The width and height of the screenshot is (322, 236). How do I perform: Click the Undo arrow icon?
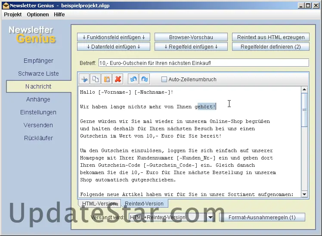click(133, 79)
